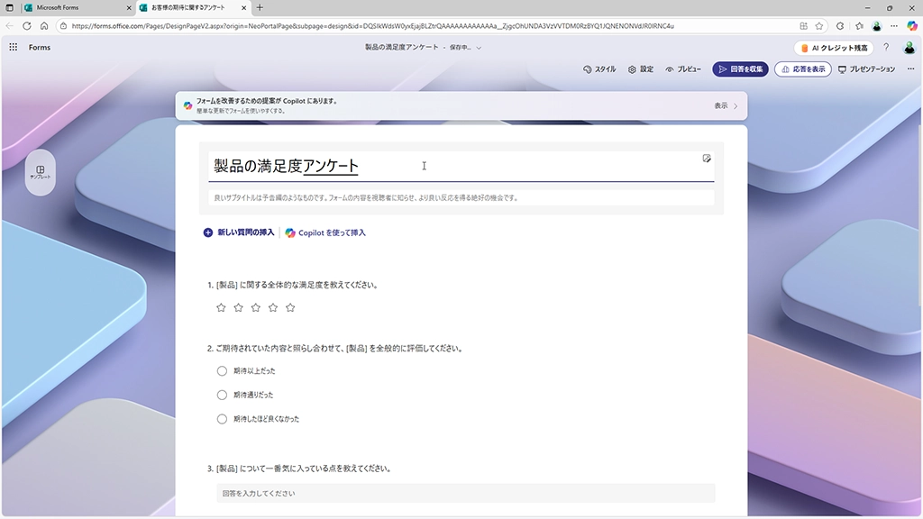The width and height of the screenshot is (923, 519).
Task: Click the 回答を収集 button
Action: point(740,69)
